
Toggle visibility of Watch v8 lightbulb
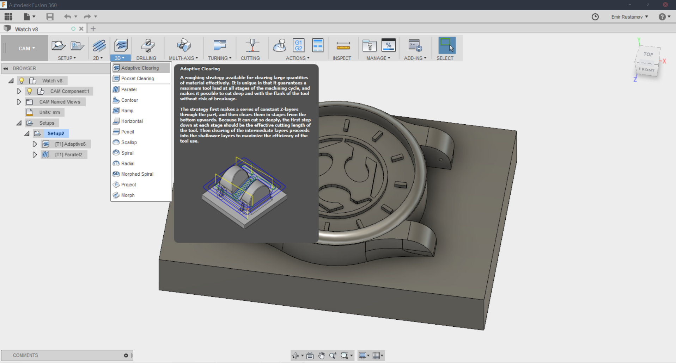pyautogui.click(x=22, y=81)
